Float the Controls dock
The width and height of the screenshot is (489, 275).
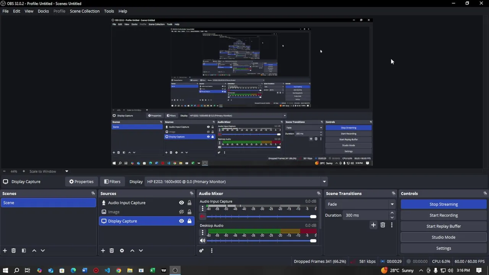[x=485, y=193]
